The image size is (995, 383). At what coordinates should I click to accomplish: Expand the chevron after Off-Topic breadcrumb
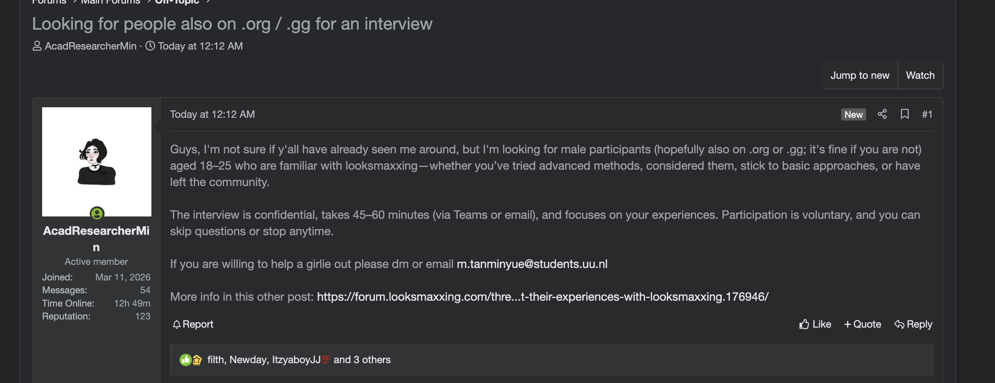pos(208,2)
